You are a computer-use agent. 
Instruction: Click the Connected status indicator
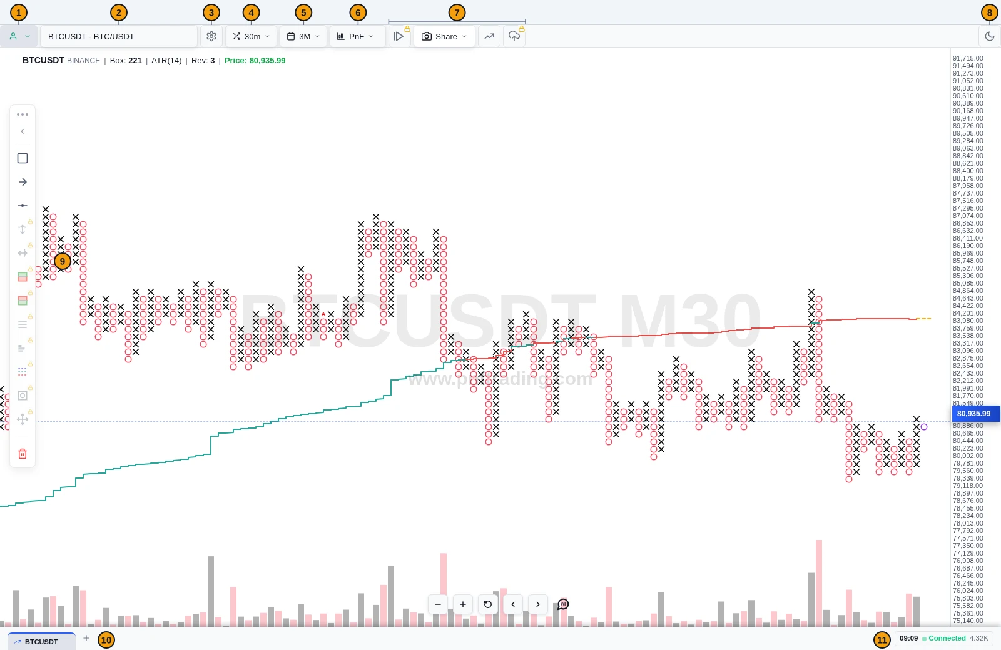point(944,638)
